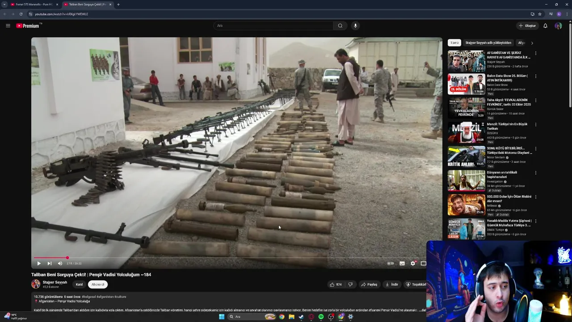This screenshot has width=572, height=322.
Task: Open options for Menzil Tarikatı video
Action: [x=535, y=124]
